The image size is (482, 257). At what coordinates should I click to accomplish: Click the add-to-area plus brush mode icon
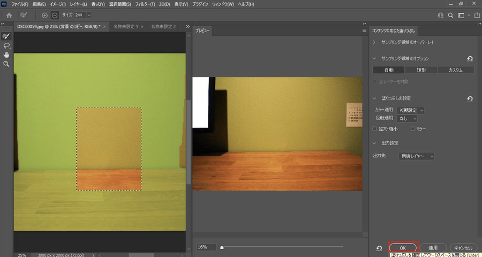pyautogui.click(x=44, y=16)
